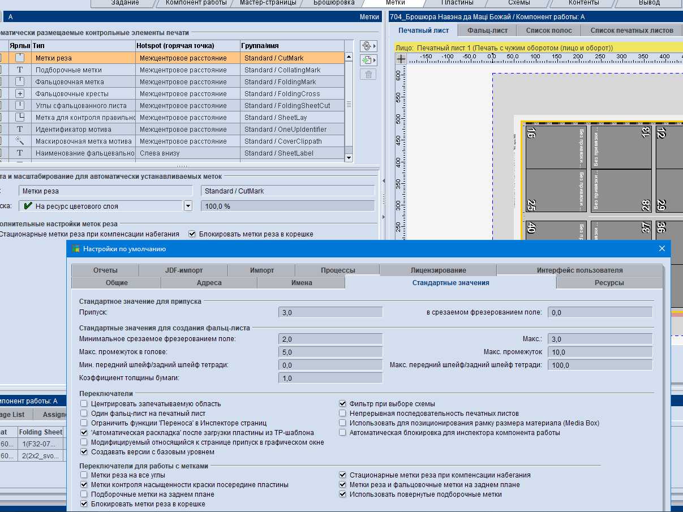Close the Настройки по умолчанию dialog
This screenshot has width=683, height=512.
coord(661,248)
